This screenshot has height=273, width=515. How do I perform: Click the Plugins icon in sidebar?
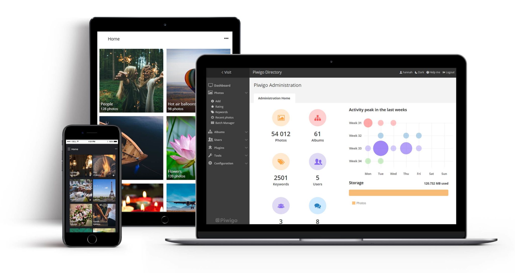tap(210, 147)
